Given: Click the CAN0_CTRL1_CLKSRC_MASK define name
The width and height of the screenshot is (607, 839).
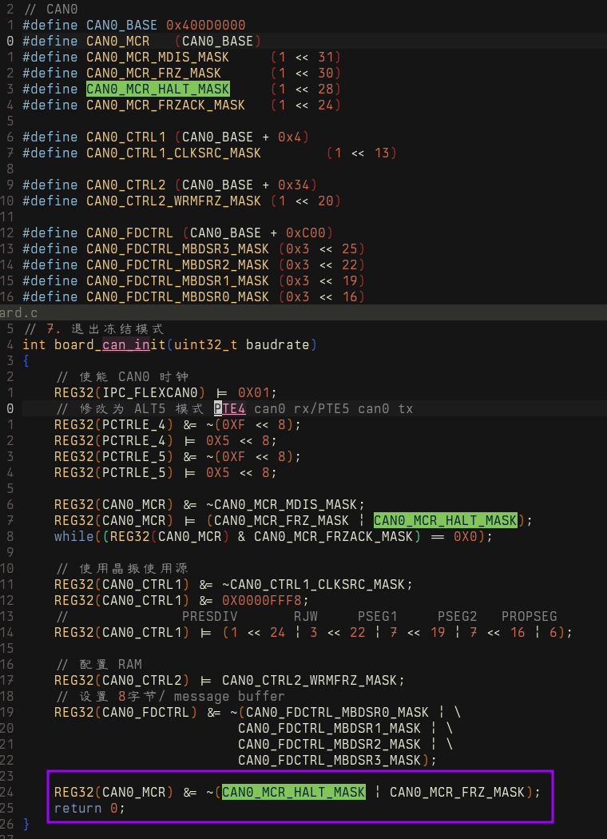Looking at the screenshot, I should click(x=173, y=153).
